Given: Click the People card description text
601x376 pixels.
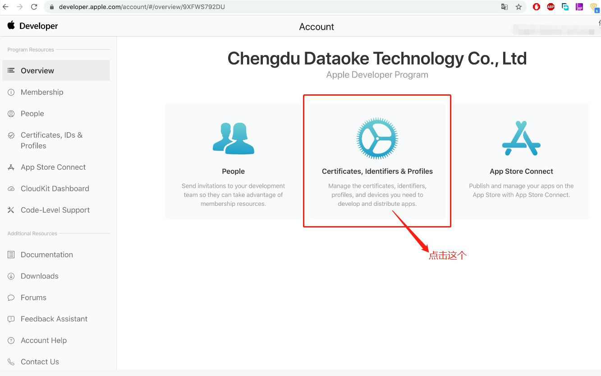Looking at the screenshot, I should [x=233, y=195].
